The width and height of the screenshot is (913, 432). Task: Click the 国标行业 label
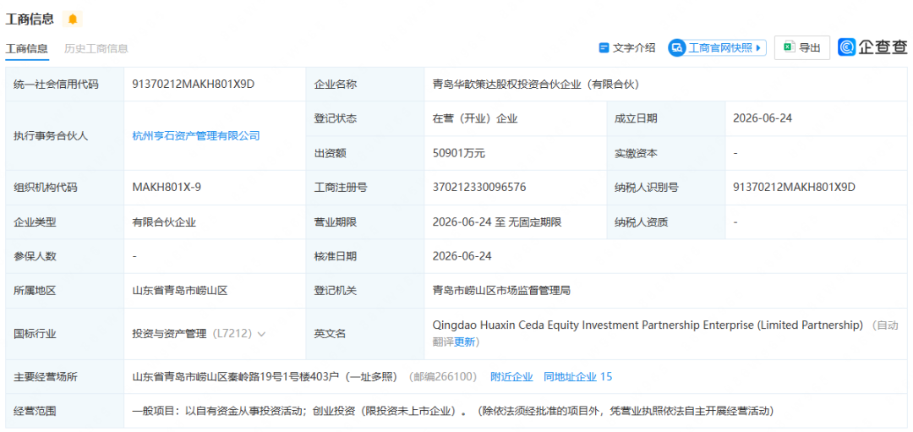pos(35,334)
